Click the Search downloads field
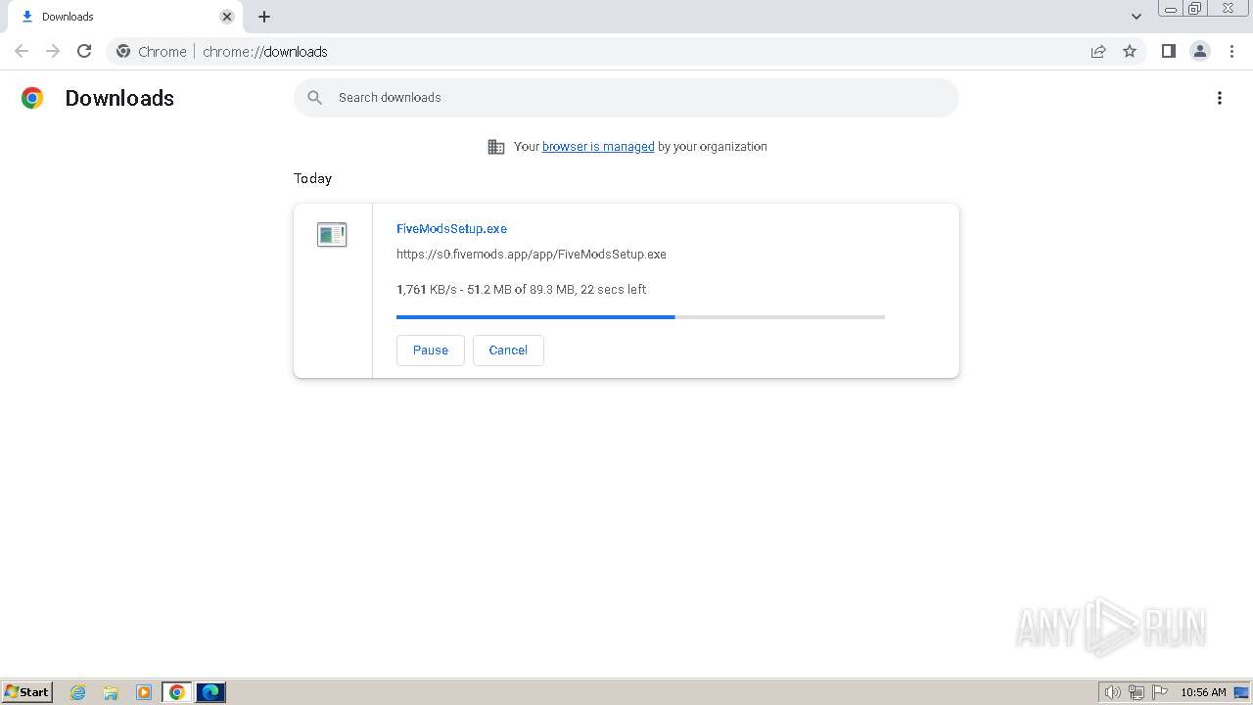The width and height of the screenshot is (1253, 705). 626,98
